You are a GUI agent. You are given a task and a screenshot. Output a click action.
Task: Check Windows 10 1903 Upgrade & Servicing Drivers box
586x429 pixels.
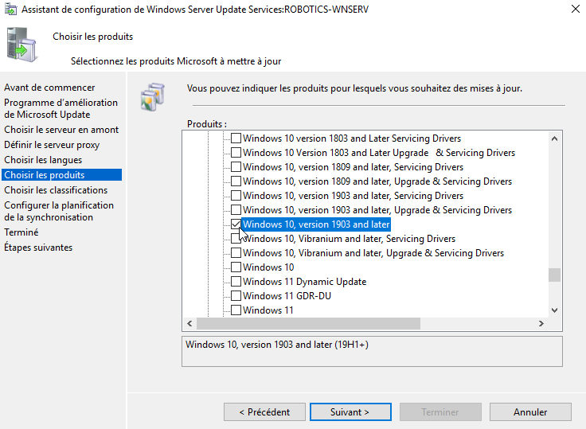pos(236,209)
